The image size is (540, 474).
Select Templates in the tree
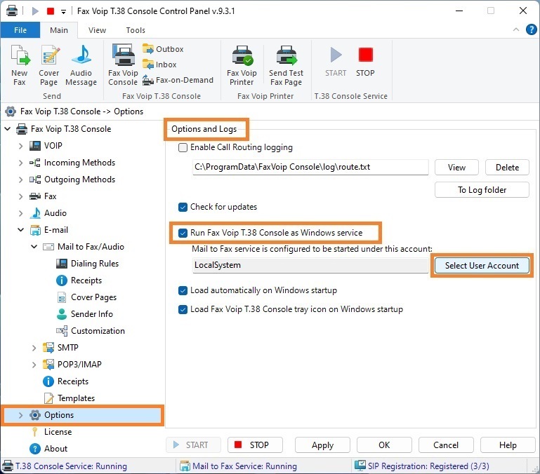(76, 398)
